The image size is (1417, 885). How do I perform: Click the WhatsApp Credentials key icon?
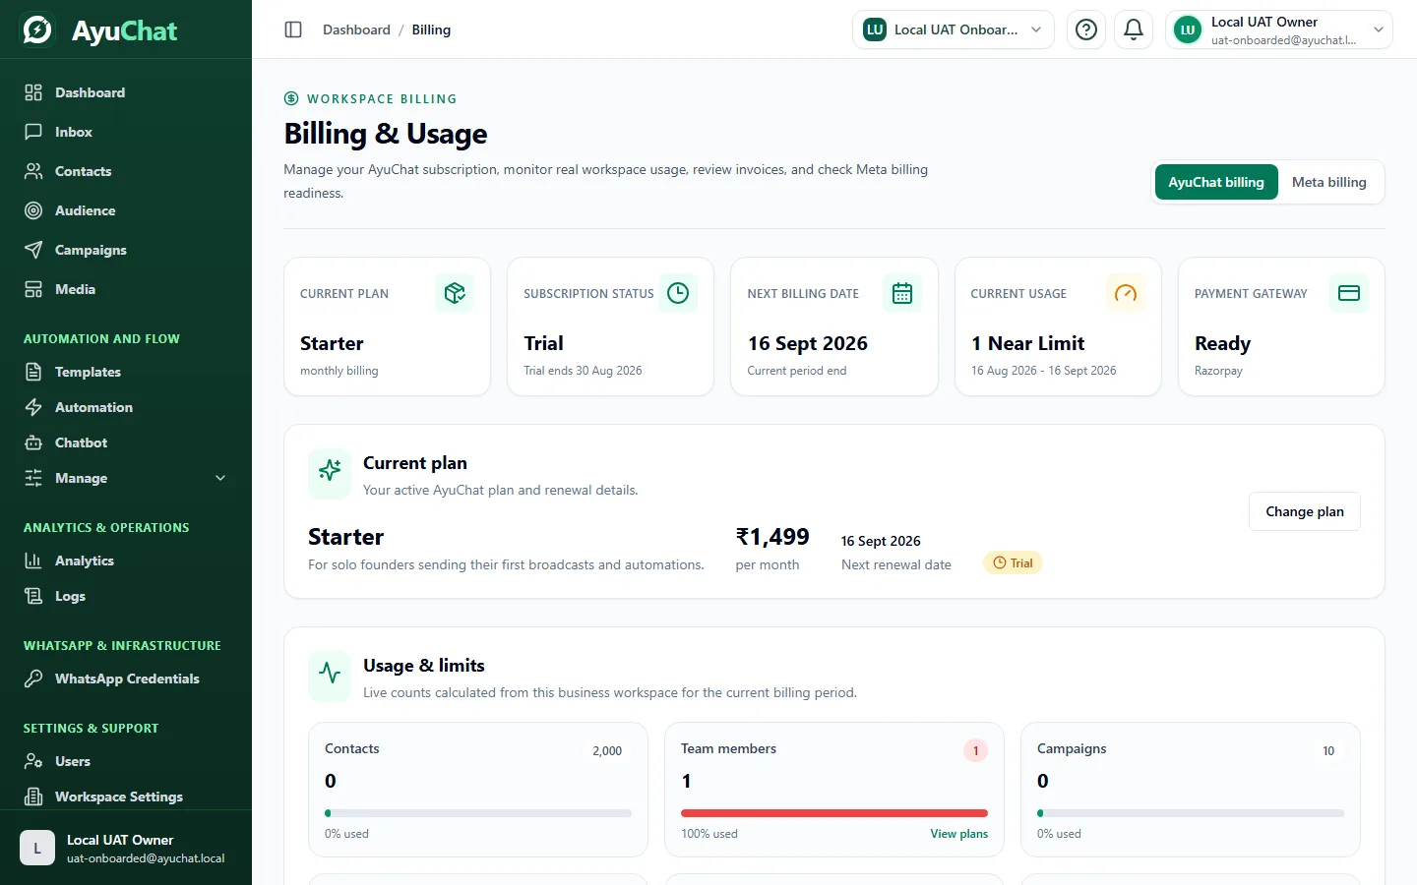click(33, 678)
